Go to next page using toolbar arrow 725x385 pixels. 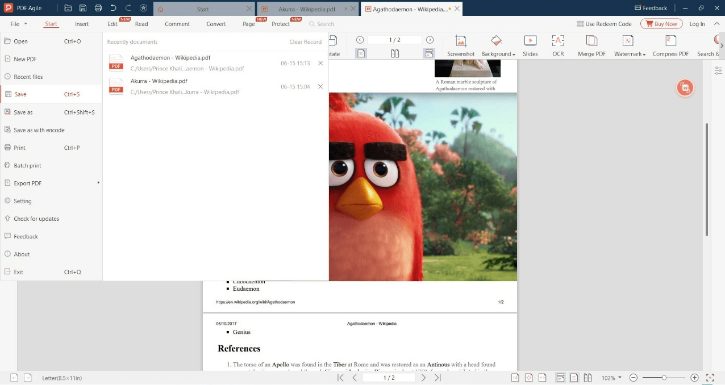click(430, 40)
